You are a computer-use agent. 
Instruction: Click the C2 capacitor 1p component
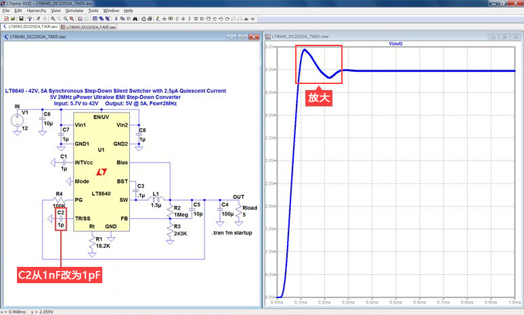(61, 219)
